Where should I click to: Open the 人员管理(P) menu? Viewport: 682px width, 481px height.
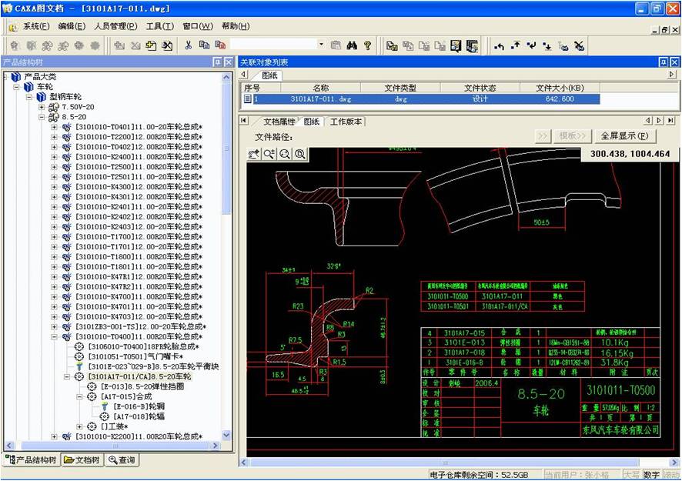115,26
